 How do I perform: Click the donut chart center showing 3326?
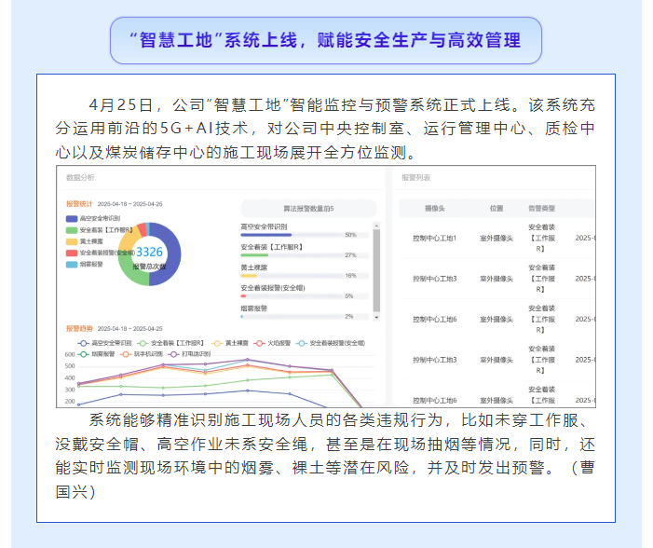[x=149, y=252]
